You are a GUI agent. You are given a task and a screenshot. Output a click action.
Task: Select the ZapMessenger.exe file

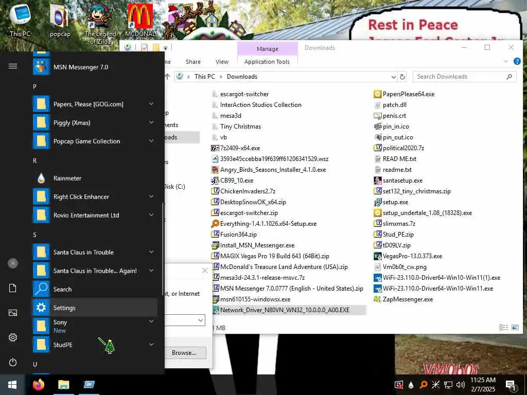coord(403,299)
